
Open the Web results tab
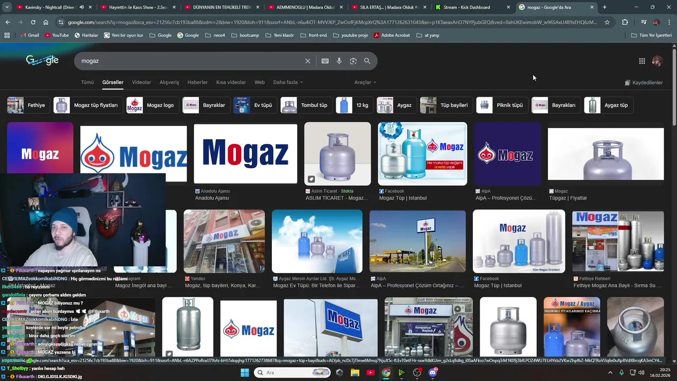point(259,83)
